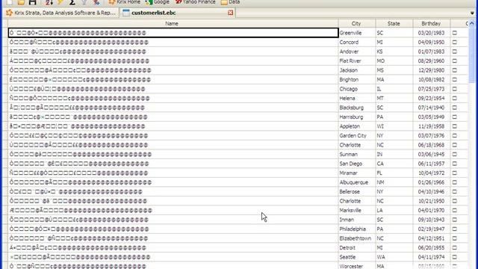This screenshot has width=478, height=269.
Task: Select the state KS cell
Action: pyautogui.click(x=394, y=52)
